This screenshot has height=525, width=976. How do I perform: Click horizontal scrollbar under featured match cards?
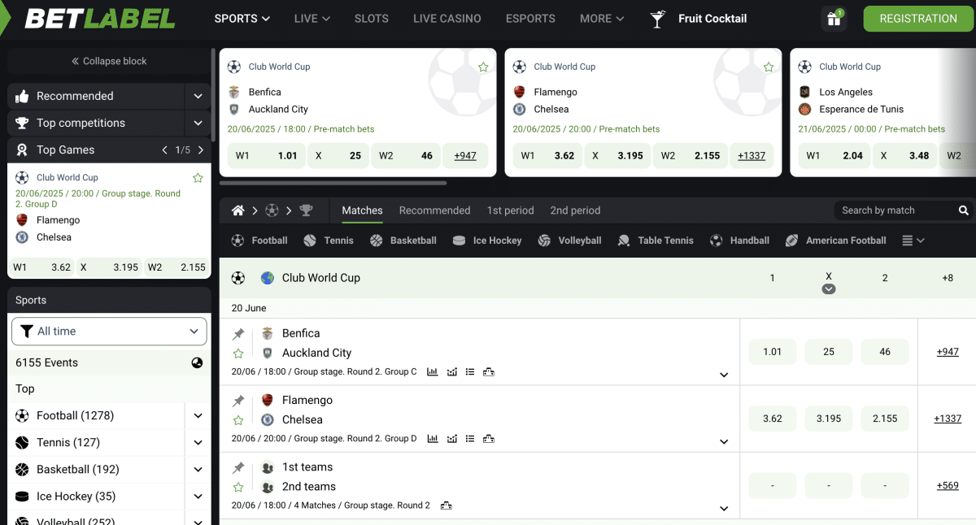pos(333,183)
